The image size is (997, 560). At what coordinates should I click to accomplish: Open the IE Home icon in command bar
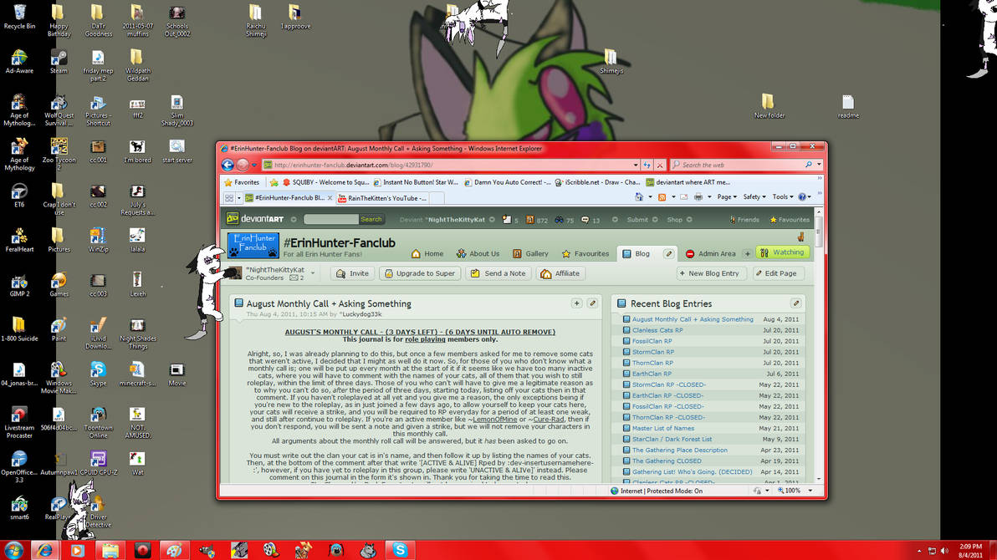click(639, 197)
